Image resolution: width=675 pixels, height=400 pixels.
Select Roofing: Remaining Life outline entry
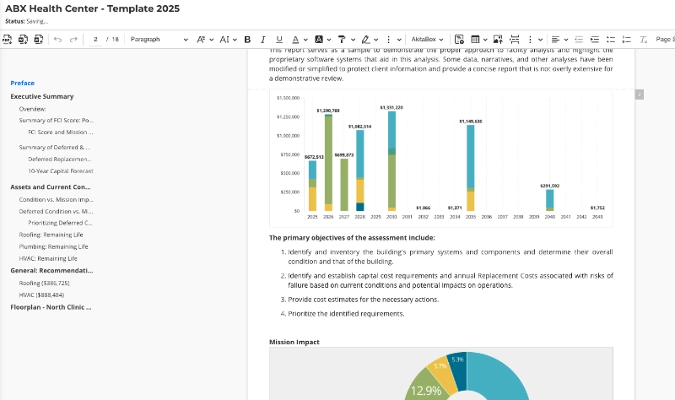51,235
